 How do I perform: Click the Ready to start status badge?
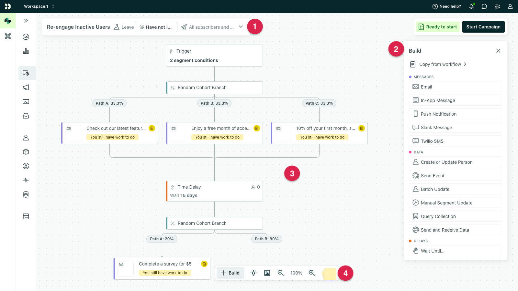click(x=438, y=27)
